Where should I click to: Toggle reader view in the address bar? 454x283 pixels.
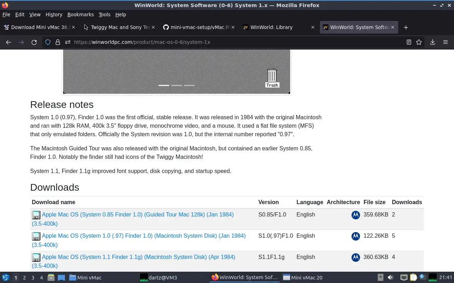pyautogui.click(x=409, y=42)
